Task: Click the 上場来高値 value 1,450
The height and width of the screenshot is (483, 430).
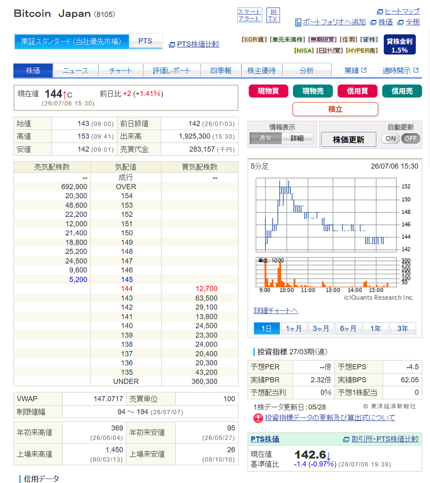Action: coord(114,450)
